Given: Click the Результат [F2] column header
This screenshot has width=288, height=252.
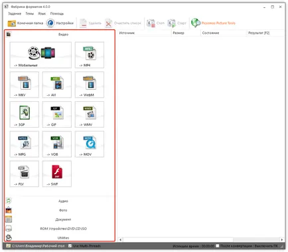Looking at the screenshot, I should (265, 33).
